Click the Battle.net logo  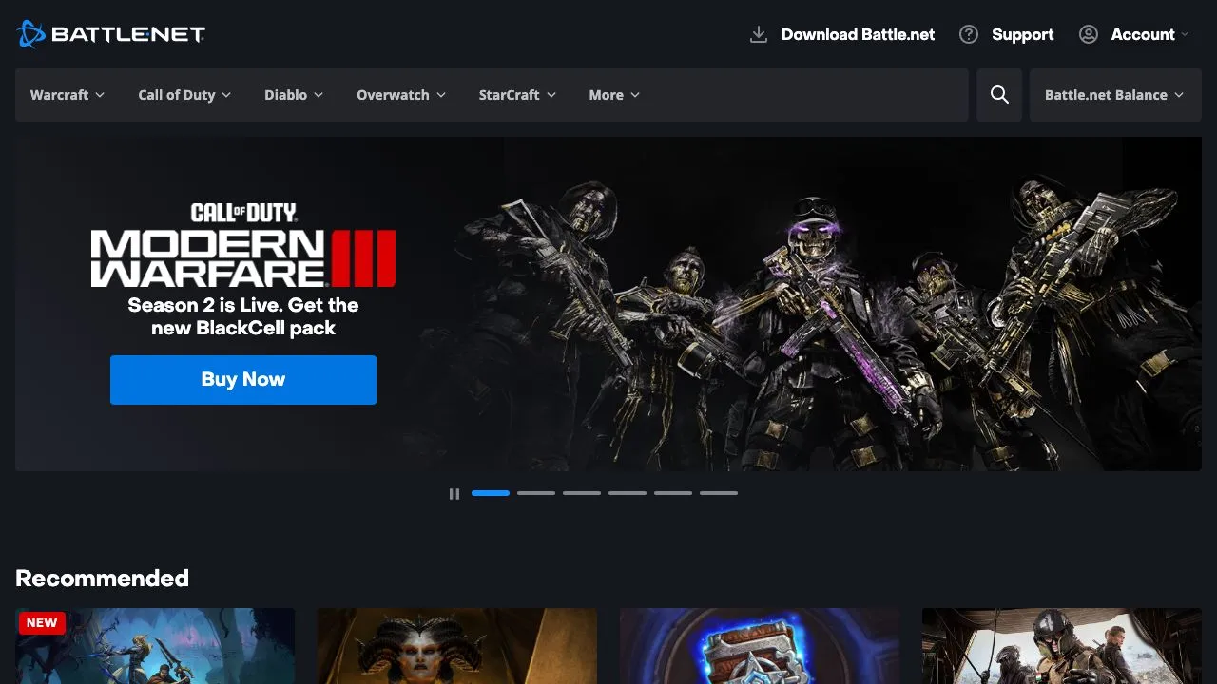tap(110, 34)
